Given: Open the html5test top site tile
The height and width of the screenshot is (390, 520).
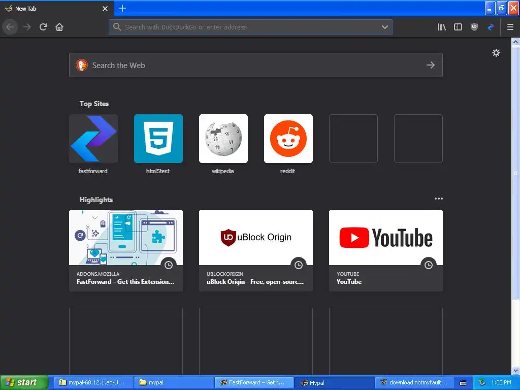Looking at the screenshot, I should (158, 139).
